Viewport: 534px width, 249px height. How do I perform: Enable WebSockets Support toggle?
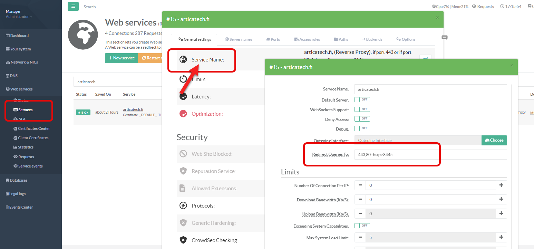362,109
